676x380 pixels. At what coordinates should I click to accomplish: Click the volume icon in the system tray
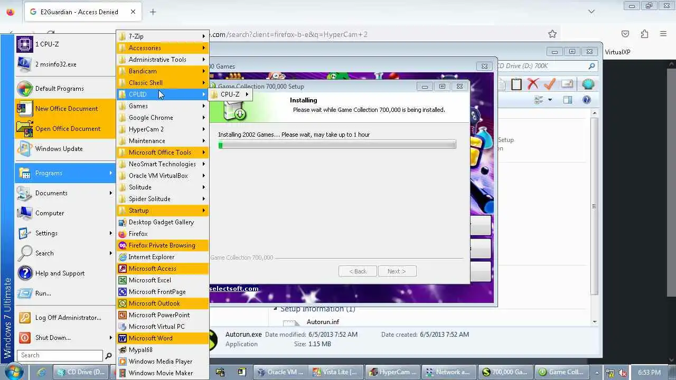(x=623, y=372)
